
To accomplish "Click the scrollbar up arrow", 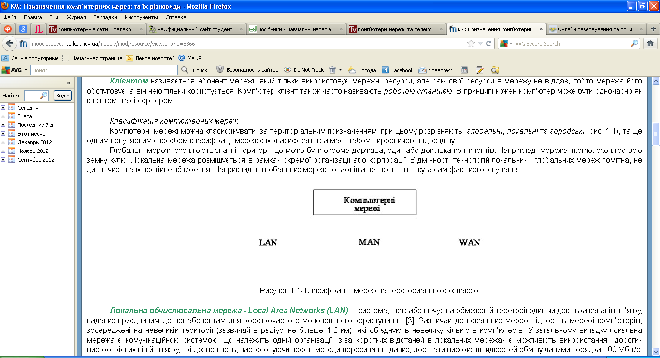I will [x=656, y=80].
